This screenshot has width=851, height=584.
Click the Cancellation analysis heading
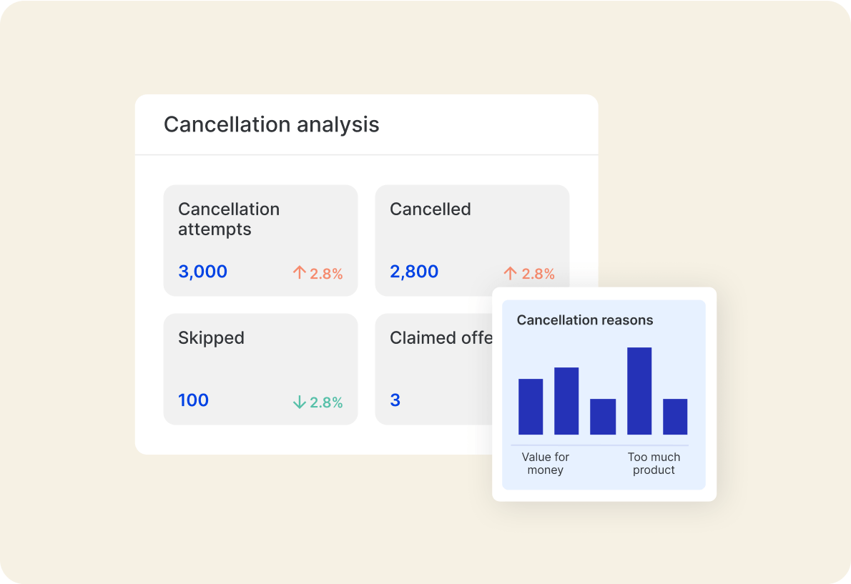coord(271,124)
